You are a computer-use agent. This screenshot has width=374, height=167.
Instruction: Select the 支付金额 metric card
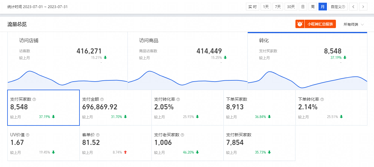pos(115,108)
